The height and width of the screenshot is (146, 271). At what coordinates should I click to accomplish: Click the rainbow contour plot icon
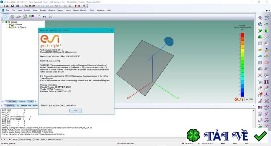[32, 17]
